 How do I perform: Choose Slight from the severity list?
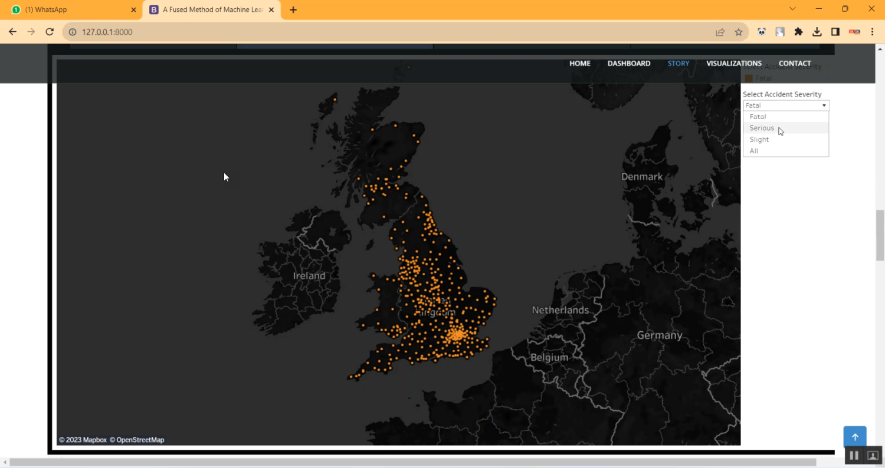(x=759, y=140)
